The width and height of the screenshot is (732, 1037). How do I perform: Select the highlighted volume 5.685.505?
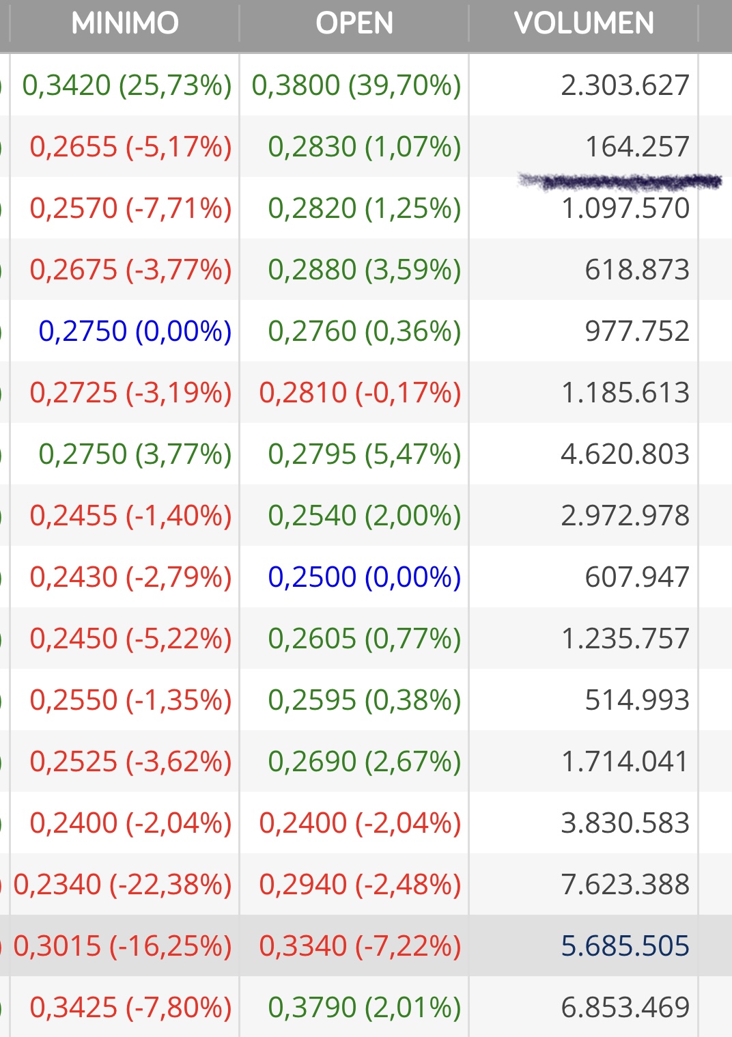[x=625, y=946]
